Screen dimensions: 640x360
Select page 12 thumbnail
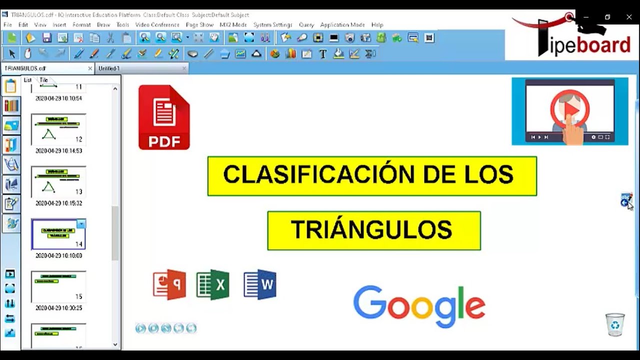click(58, 129)
